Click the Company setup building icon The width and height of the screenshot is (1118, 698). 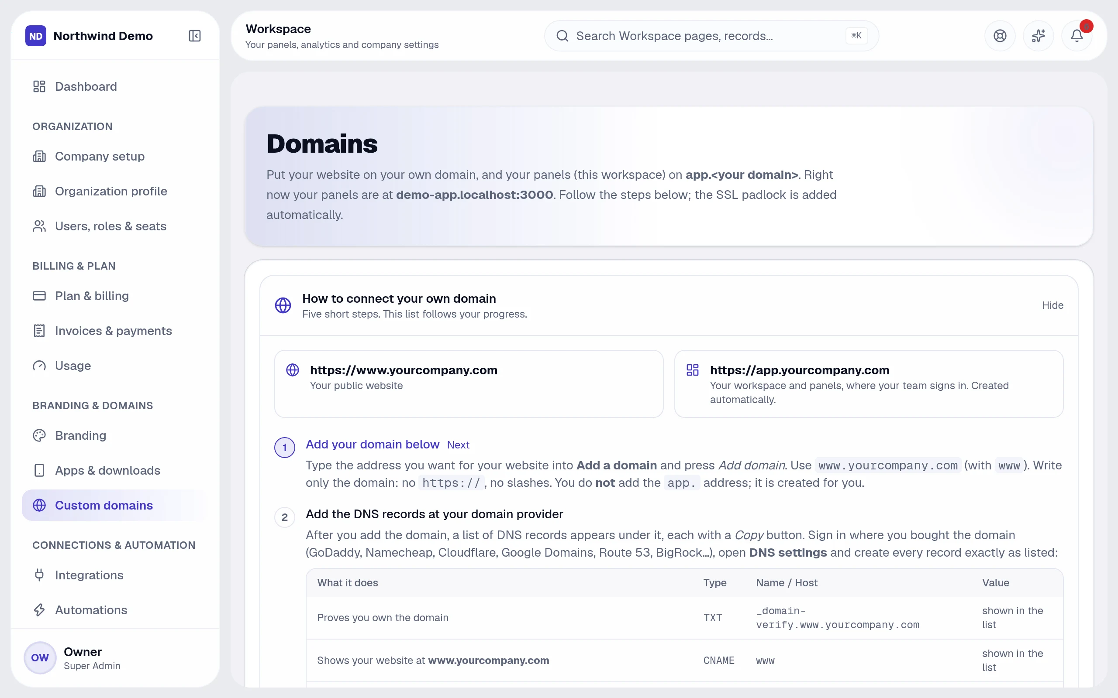(39, 156)
